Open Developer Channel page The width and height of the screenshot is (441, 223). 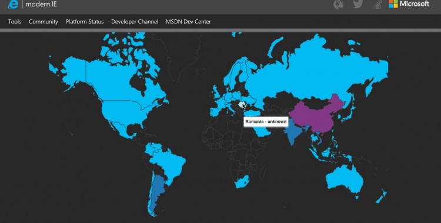[135, 22]
